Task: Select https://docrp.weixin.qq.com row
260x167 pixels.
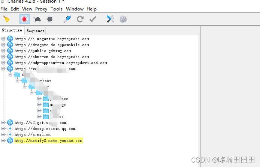Action: tap(45, 128)
